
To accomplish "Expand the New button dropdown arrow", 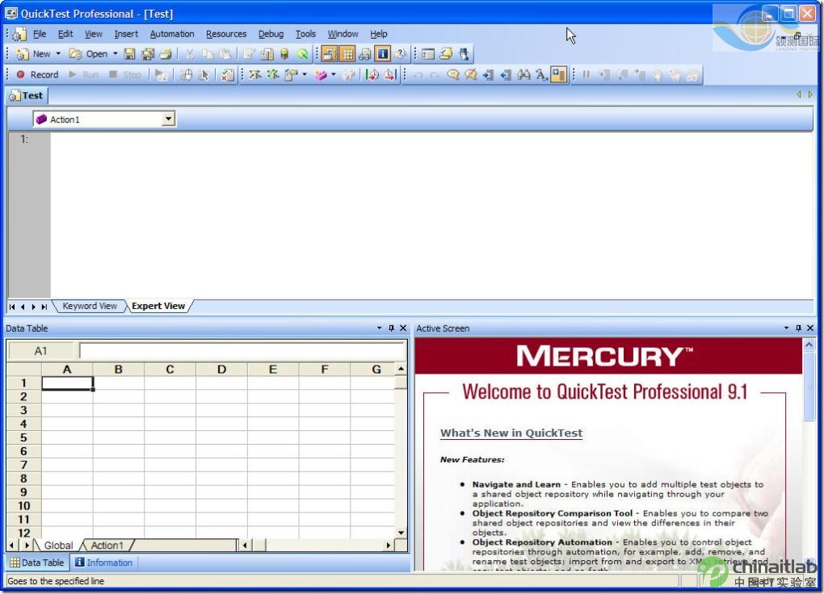I will 58,53.
